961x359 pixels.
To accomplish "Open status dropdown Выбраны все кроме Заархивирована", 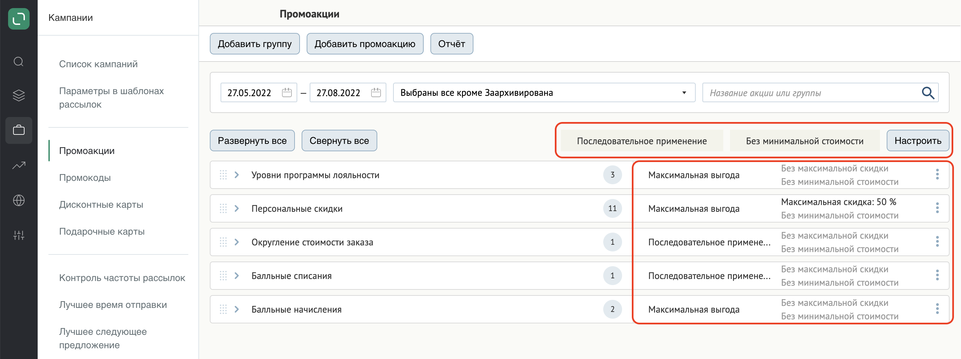I will click(x=544, y=92).
